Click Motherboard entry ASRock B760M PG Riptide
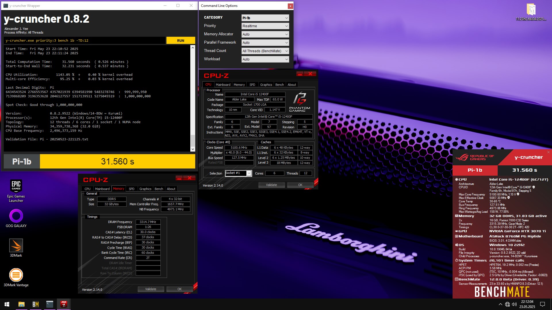This screenshot has height=310, width=552. coord(515,237)
